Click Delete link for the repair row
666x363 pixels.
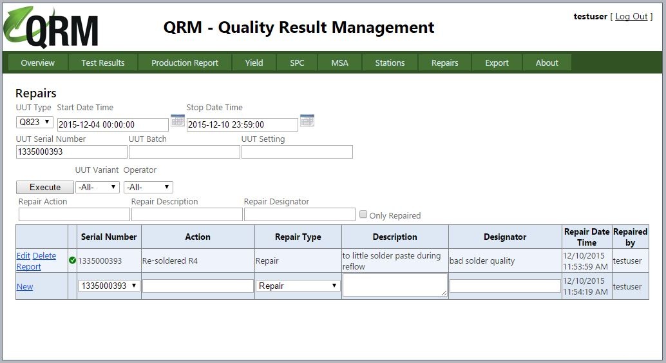pos(44,255)
